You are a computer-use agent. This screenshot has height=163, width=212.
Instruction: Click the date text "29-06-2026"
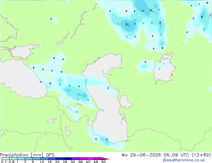coord(145,155)
